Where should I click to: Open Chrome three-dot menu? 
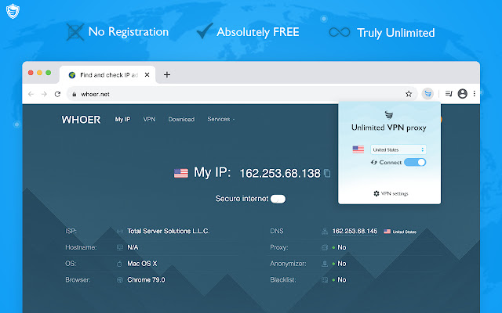474,94
